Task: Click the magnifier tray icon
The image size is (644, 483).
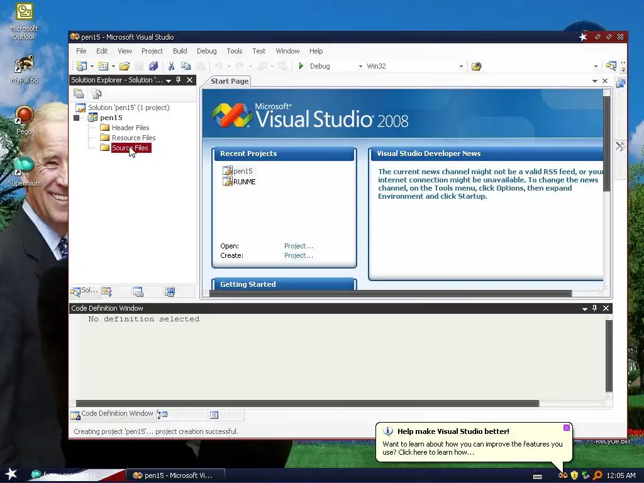Action: point(597,475)
